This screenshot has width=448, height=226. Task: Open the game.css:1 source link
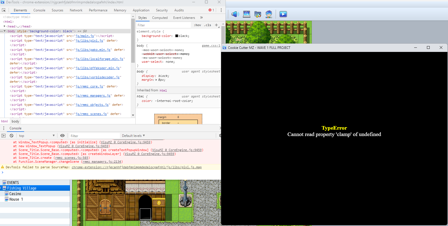pyautogui.click(x=211, y=46)
